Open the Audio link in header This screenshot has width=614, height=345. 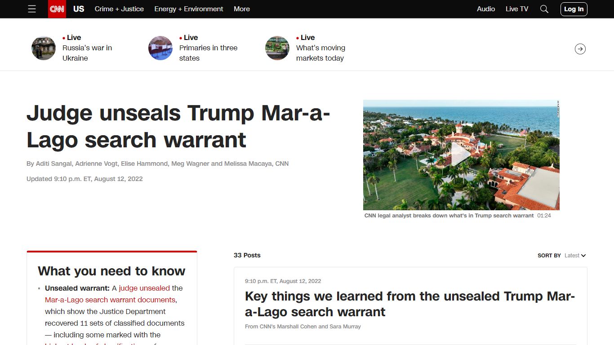click(x=486, y=9)
